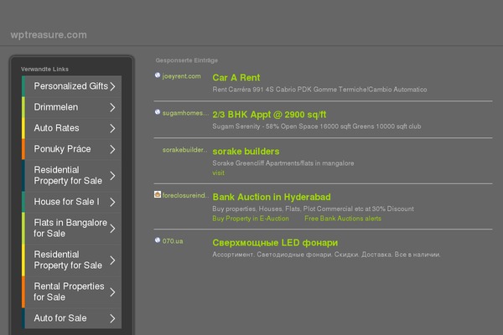
Task: Click the globe favicon beside 070.ua
Action: [158, 240]
